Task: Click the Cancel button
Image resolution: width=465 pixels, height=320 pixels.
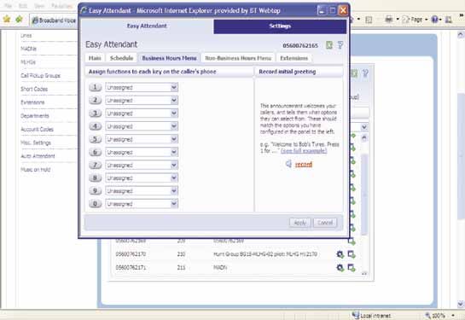Action: [x=325, y=223]
